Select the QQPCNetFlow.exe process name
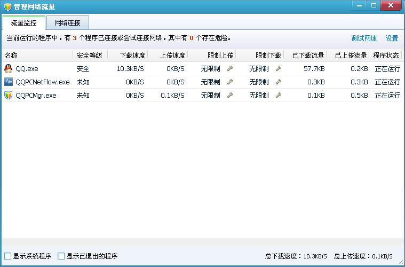 [x=43, y=82]
